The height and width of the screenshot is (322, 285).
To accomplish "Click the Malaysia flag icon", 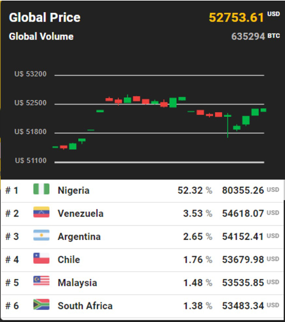I will click(41, 282).
